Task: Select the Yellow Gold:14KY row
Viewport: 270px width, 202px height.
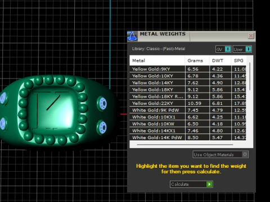Action: click(x=188, y=82)
